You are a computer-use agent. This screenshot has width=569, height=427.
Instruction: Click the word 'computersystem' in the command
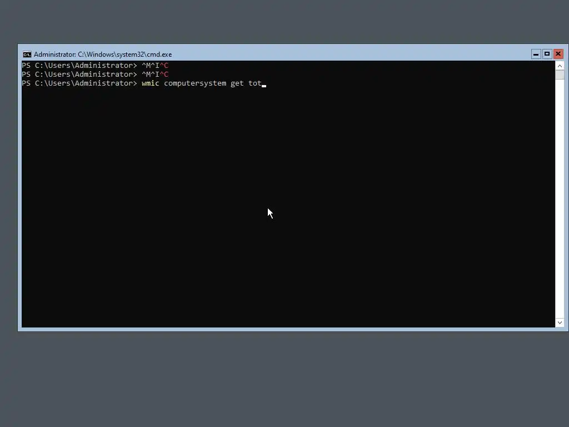click(195, 83)
